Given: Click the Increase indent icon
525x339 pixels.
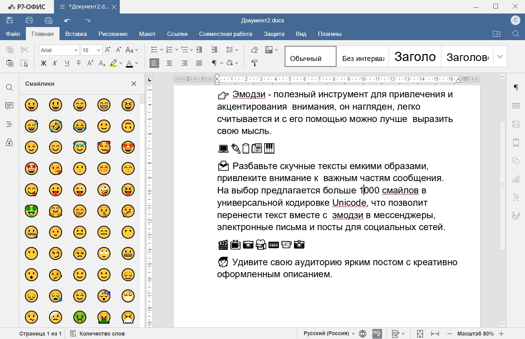Looking at the screenshot, I should click(214, 50).
